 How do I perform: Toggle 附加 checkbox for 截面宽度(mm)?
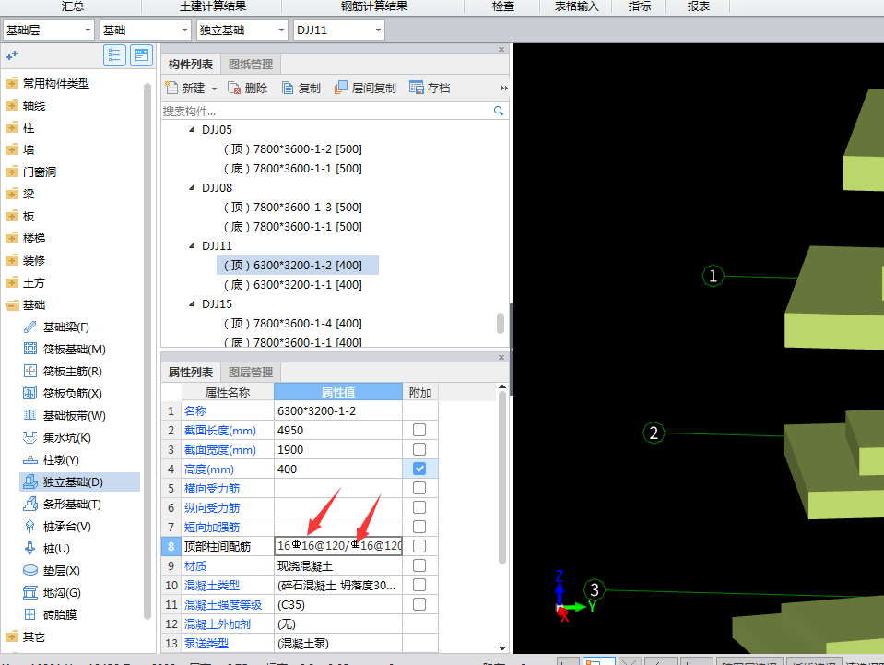[418, 449]
